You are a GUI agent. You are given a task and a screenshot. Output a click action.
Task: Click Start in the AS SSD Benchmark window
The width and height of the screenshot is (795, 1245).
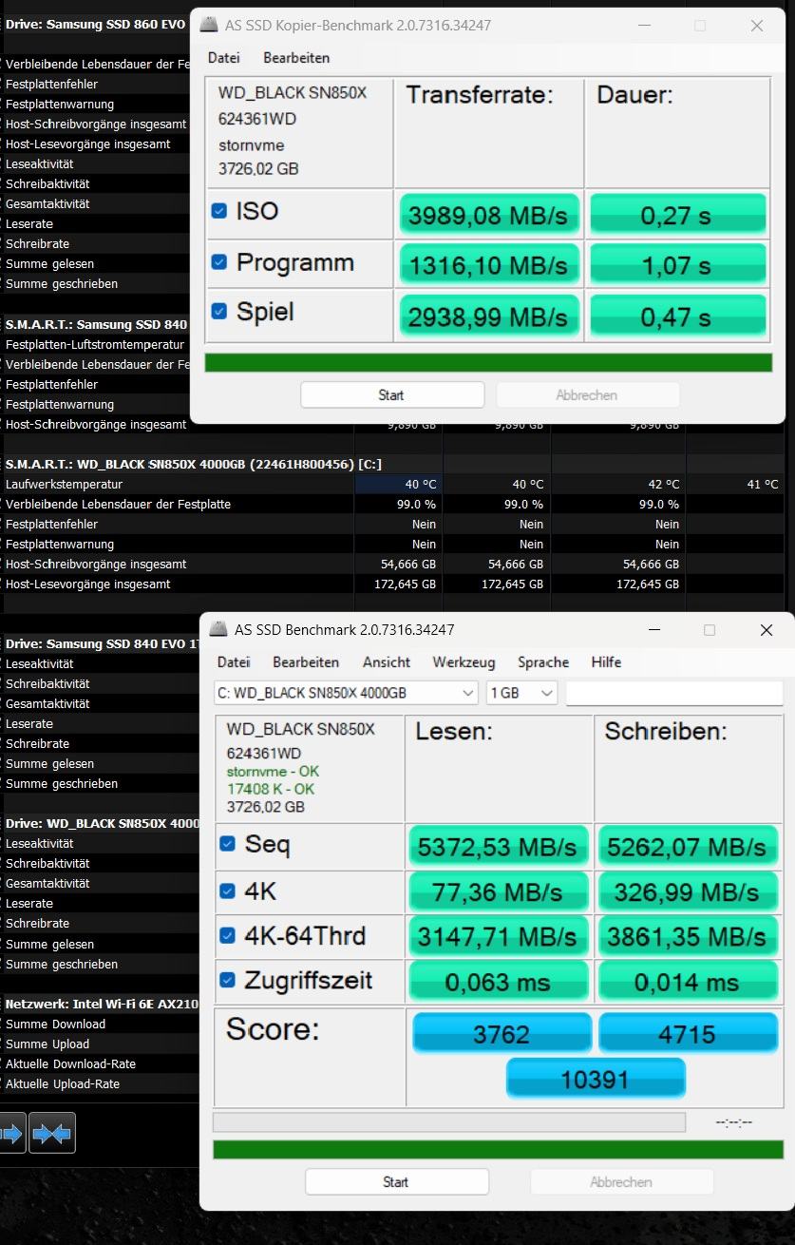click(x=396, y=1182)
